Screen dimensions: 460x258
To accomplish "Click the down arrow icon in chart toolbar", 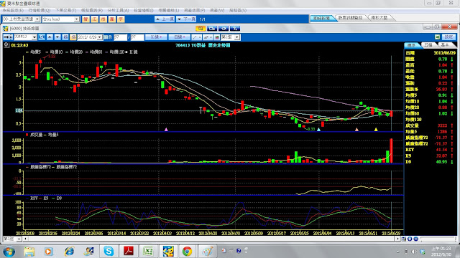I will click(x=57, y=37).
